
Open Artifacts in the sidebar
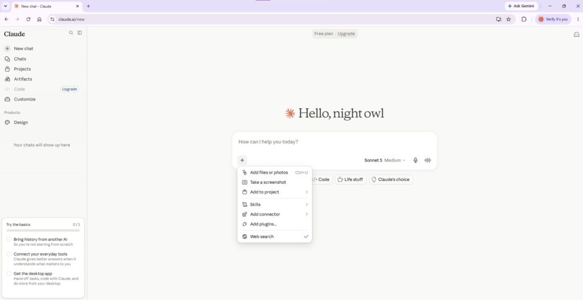click(x=23, y=79)
